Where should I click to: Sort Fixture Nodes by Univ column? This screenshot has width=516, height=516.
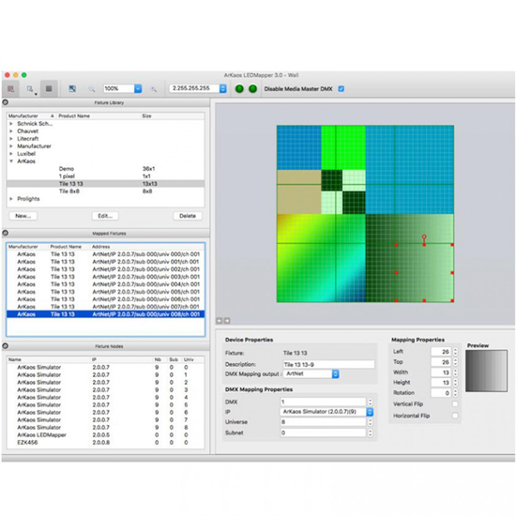(189, 359)
